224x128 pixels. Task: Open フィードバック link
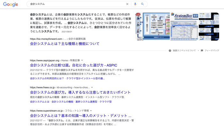tap(212, 51)
